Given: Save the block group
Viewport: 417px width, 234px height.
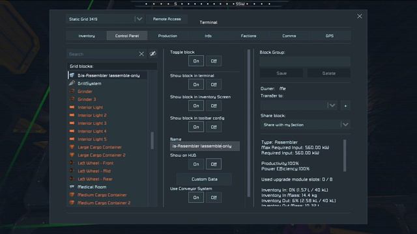Looking at the screenshot, I should [281, 73].
